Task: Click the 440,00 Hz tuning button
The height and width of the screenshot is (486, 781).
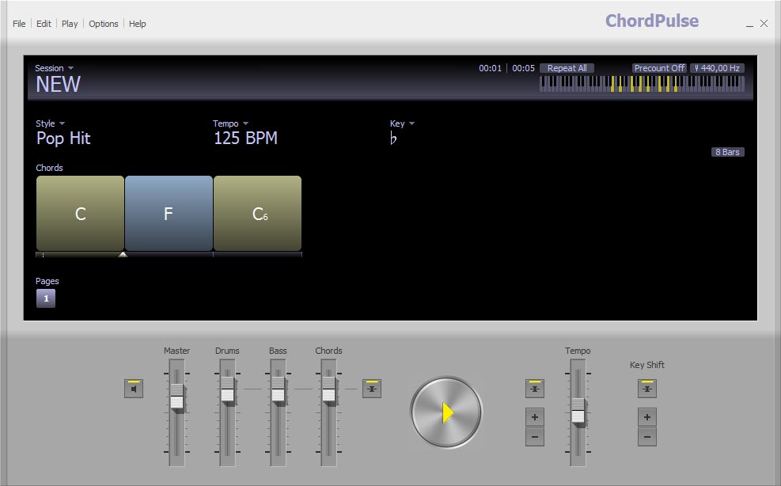Action: (717, 68)
